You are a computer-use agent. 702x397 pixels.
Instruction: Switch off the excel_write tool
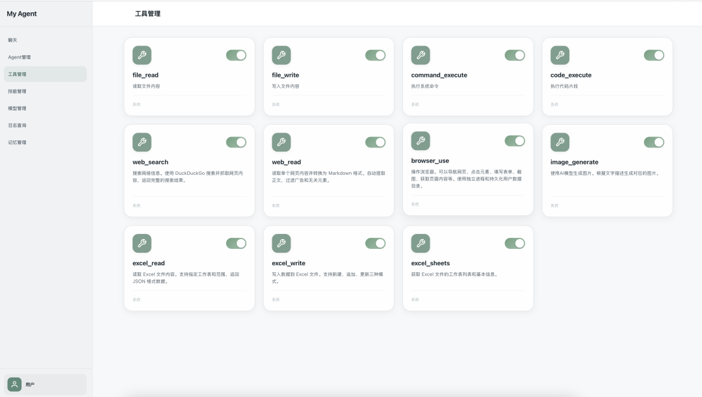[x=375, y=244]
